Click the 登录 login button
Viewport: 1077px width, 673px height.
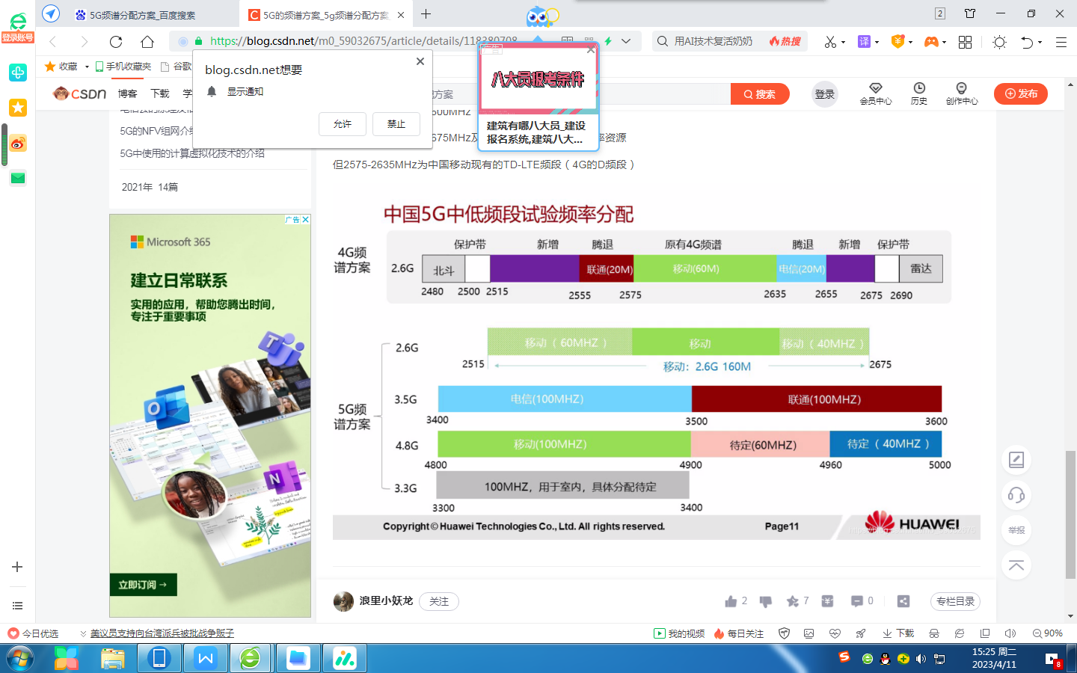click(x=825, y=94)
